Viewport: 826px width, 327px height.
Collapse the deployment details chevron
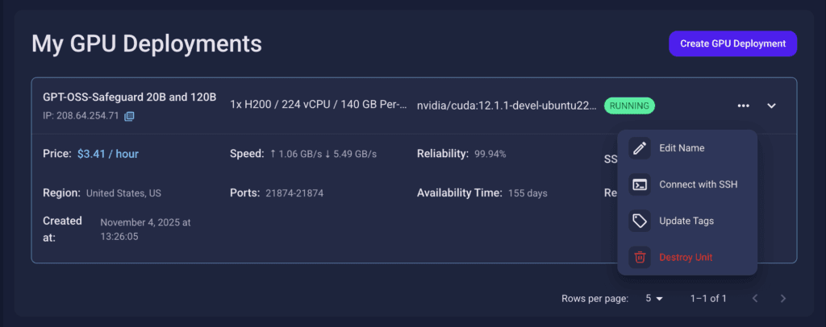771,106
